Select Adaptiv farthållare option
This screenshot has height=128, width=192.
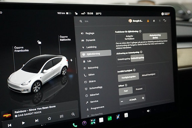click(x=129, y=37)
